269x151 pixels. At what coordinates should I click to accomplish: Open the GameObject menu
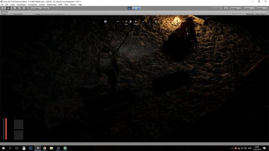pos(21,5)
